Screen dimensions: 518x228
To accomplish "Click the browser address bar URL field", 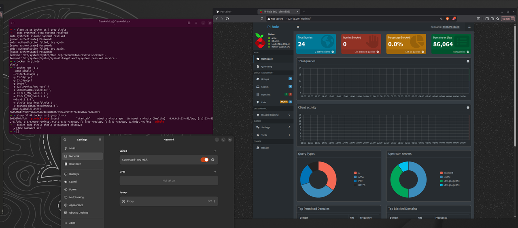I will (x=362, y=19).
